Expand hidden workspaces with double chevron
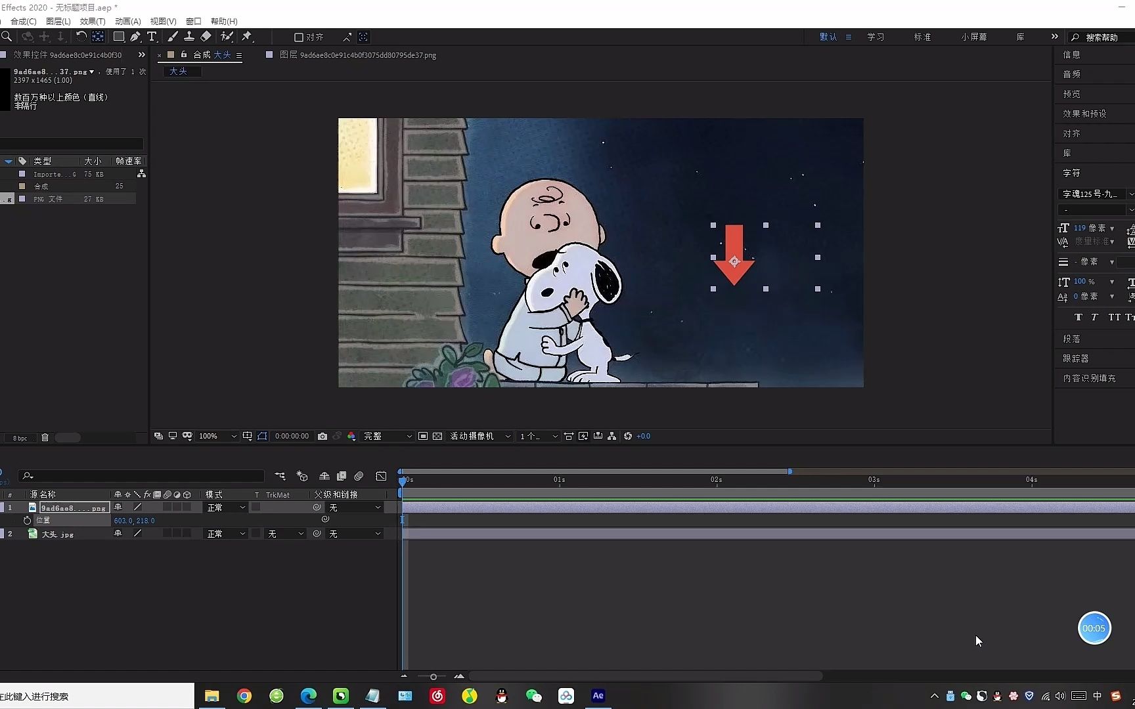The height and width of the screenshot is (709, 1135). pos(1054,37)
